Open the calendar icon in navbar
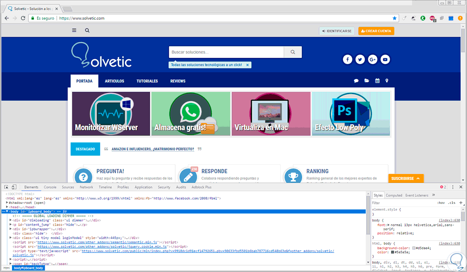467x272 pixels. coord(377,81)
